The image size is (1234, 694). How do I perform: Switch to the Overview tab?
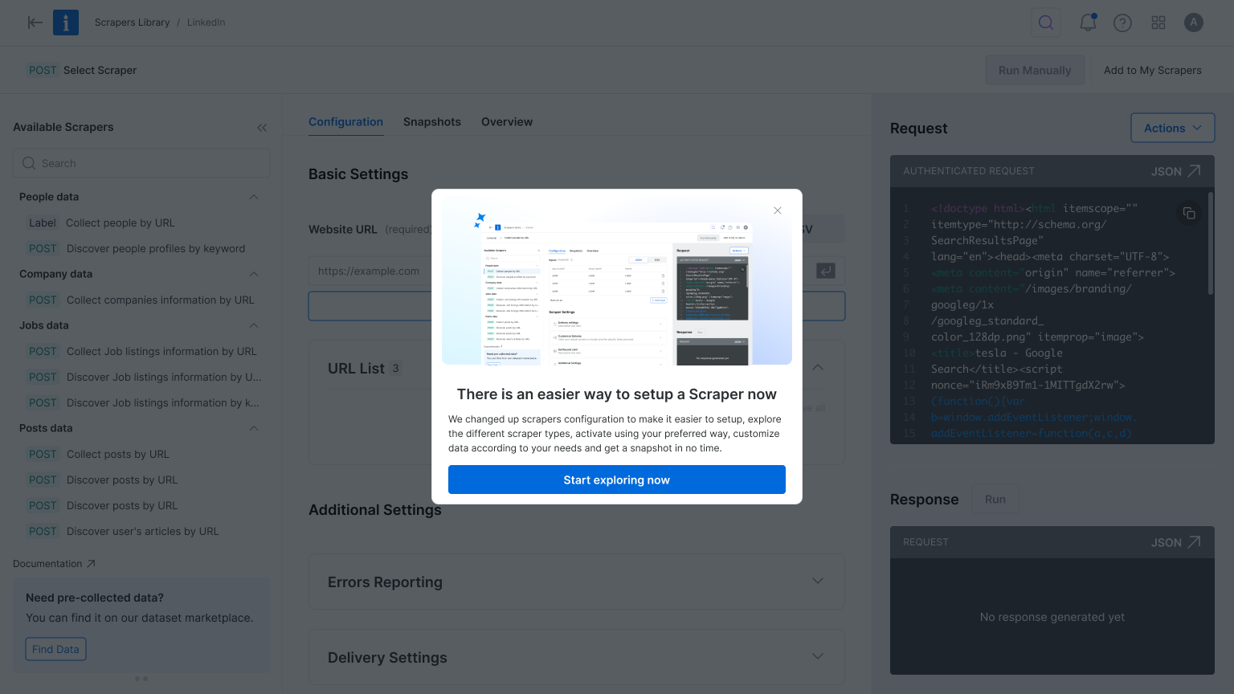click(506, 122)
